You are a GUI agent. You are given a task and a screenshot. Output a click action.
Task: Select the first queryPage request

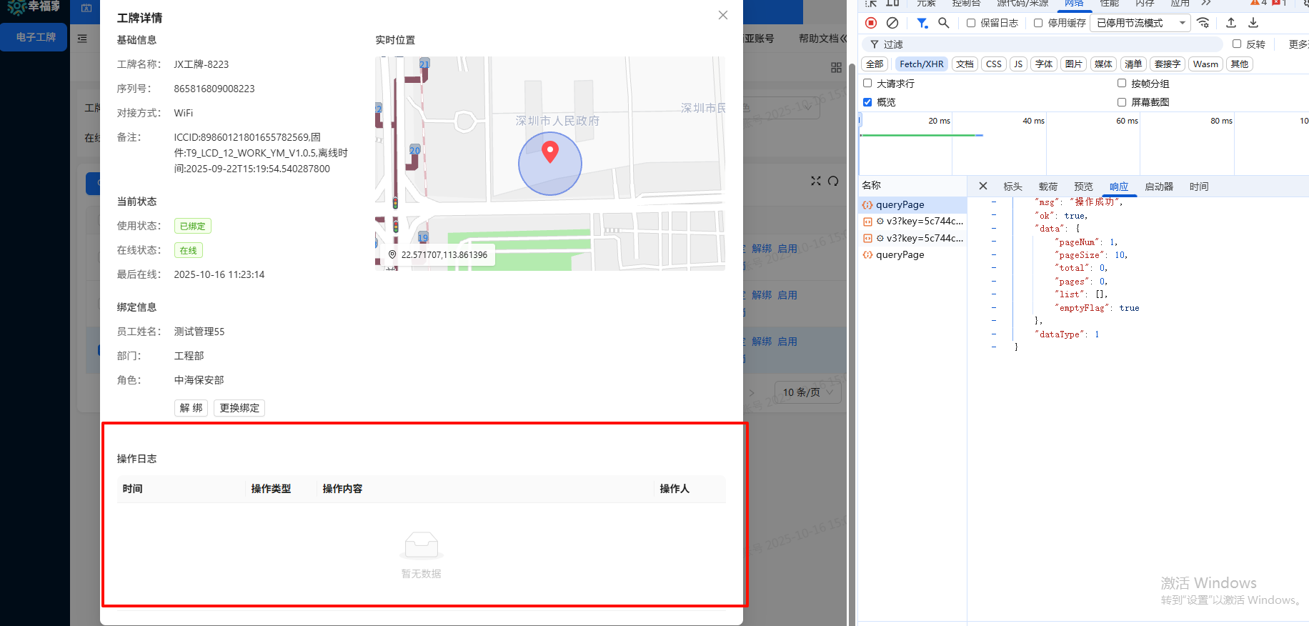[912, 205]
